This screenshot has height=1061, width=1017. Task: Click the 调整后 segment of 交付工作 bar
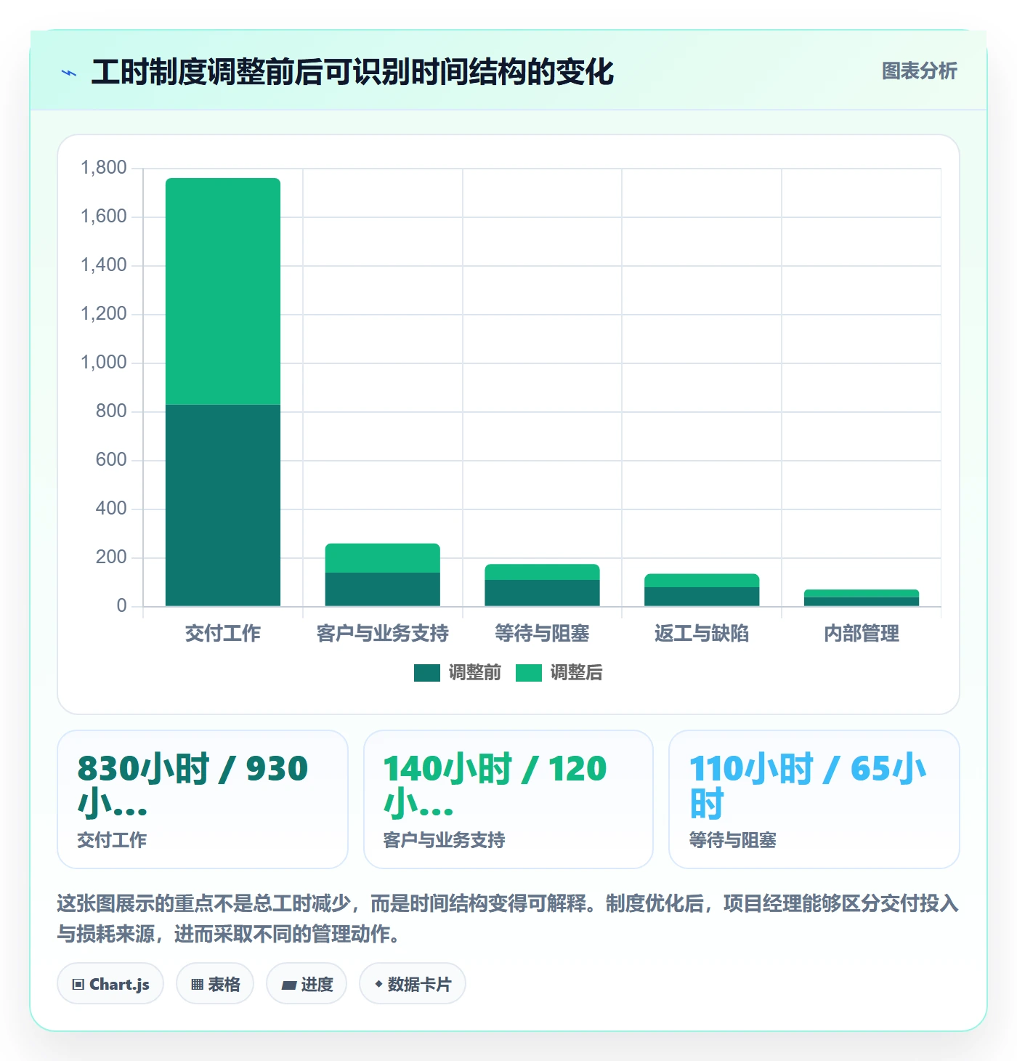(223, 291)
